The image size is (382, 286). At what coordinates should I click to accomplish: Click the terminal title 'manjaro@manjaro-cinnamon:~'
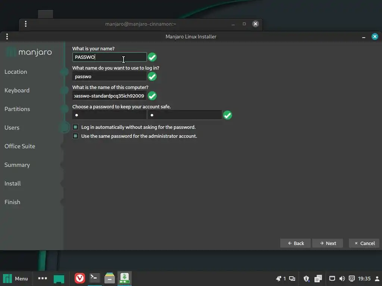click(x=141, y=24)
